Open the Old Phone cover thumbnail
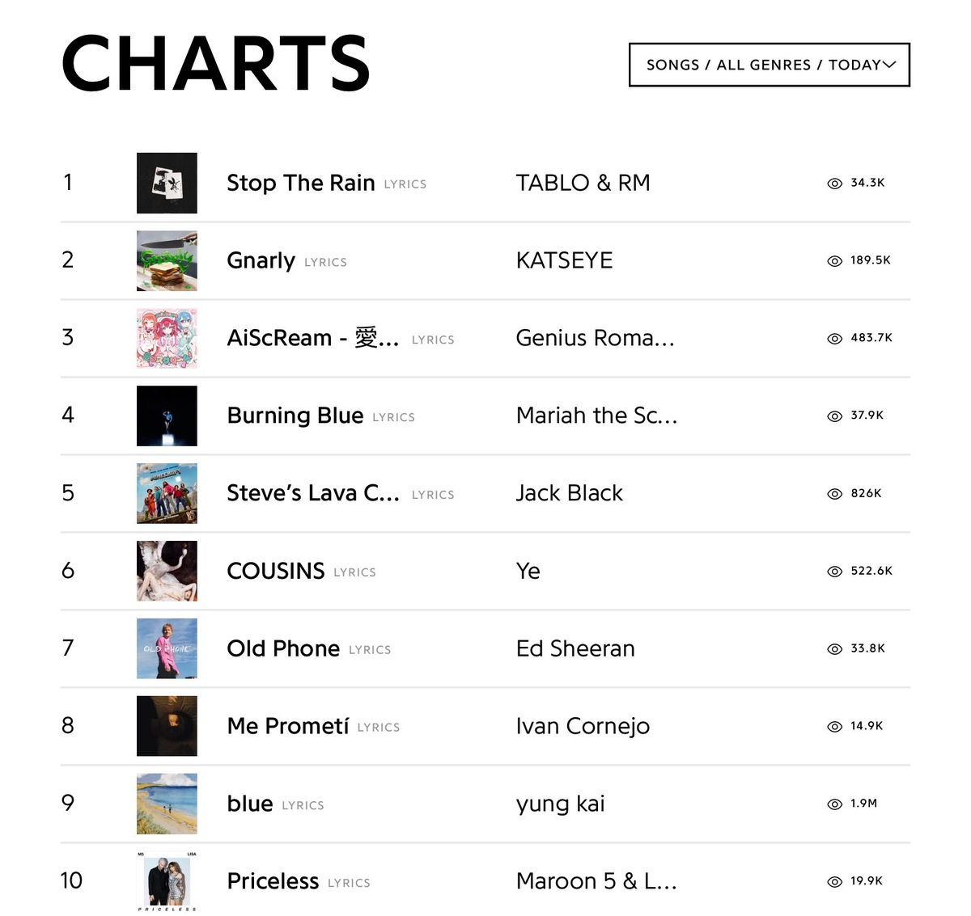 (x=167, y=648)
